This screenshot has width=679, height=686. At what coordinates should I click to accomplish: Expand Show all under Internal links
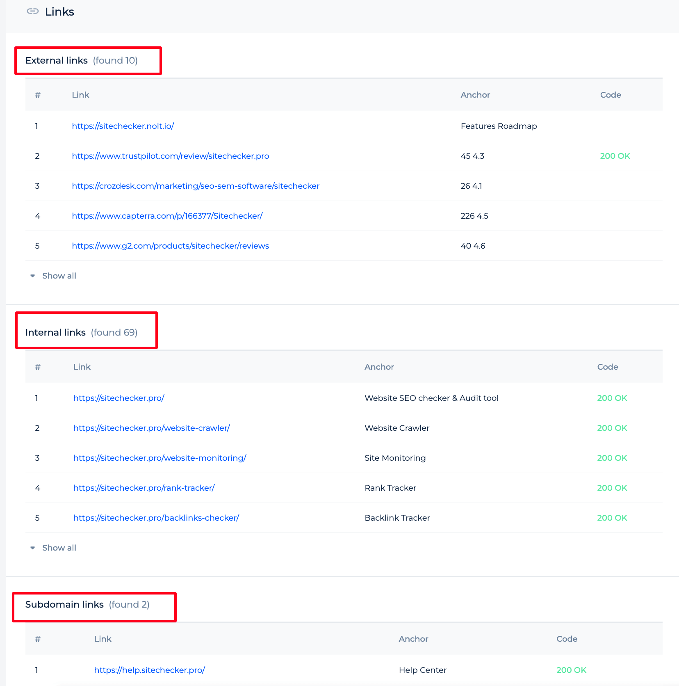tap(53, 548)
